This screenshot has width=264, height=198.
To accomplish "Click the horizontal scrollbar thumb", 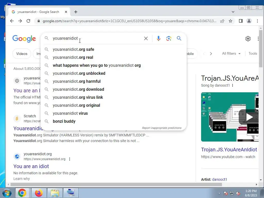I will pos(116,185).
